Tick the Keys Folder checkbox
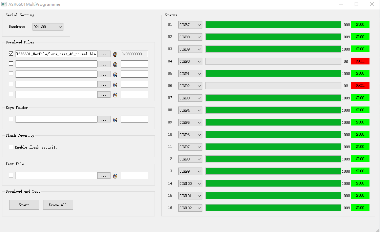The height and width of the screenshot is (232, 380). pos(11,119)
